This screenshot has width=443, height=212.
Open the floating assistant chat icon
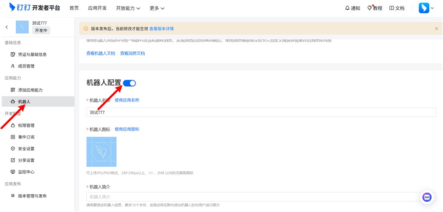pos(427,197)
